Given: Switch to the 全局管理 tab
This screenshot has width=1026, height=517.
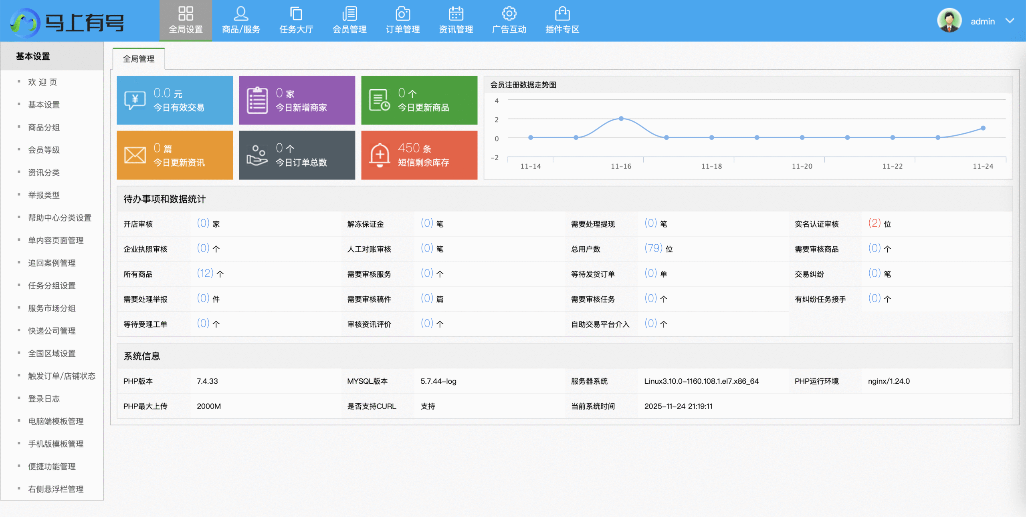Looking at the screenshot, I should tap(138, 58).
